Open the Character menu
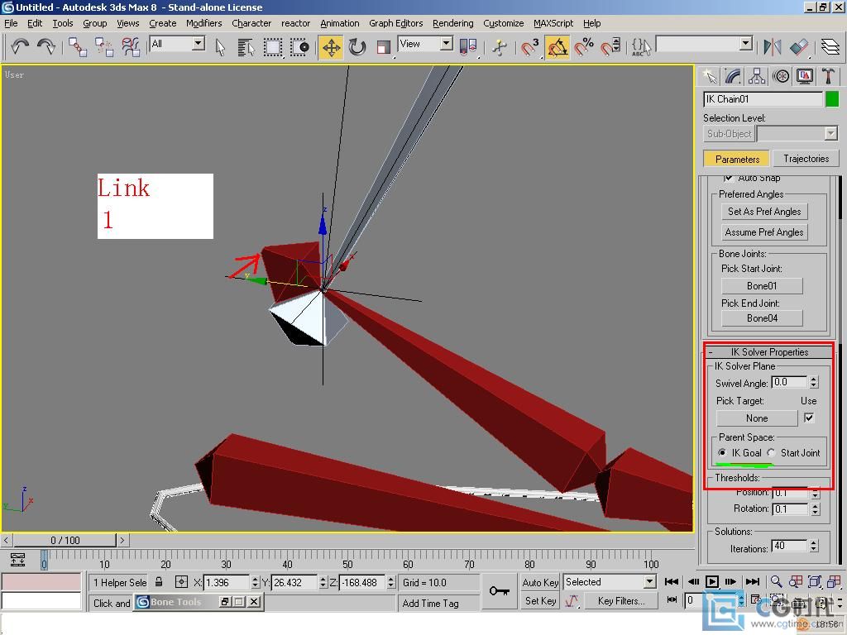The image size is (847, 635). [251, 23]
